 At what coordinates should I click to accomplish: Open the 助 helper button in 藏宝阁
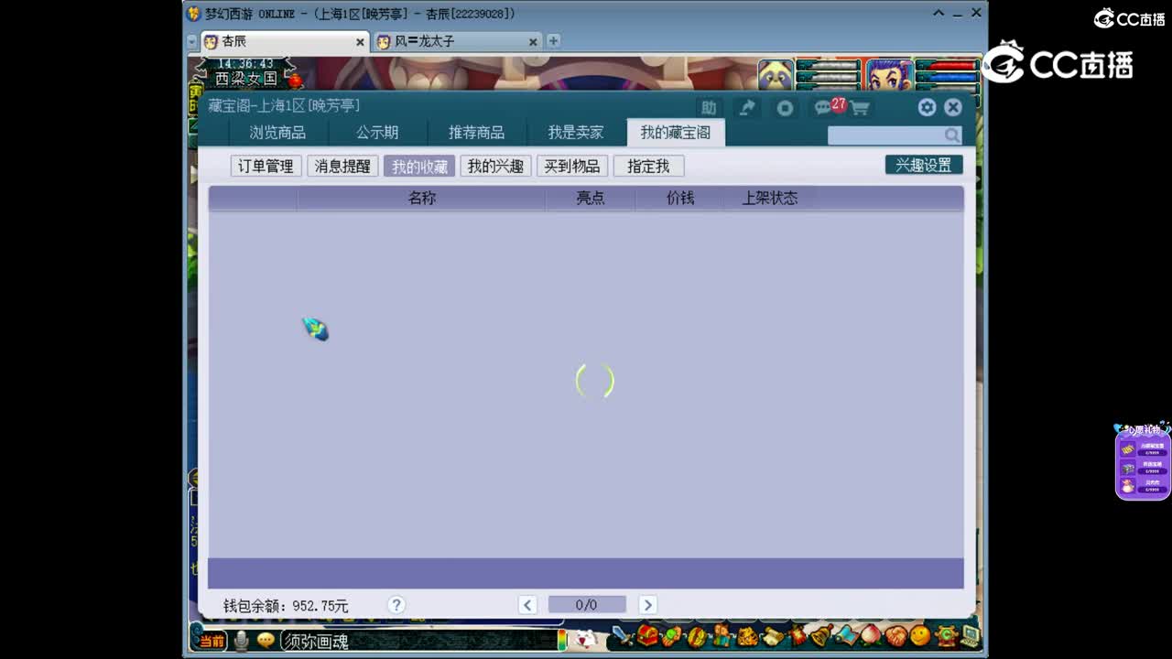pos(708,107)
